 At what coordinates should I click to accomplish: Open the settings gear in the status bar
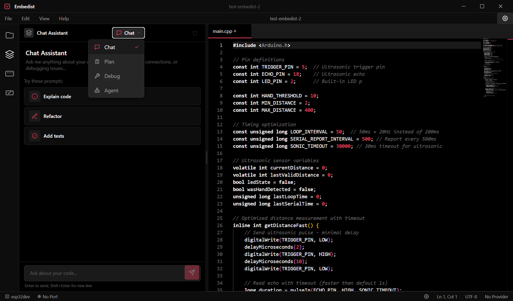pos(426,296)
